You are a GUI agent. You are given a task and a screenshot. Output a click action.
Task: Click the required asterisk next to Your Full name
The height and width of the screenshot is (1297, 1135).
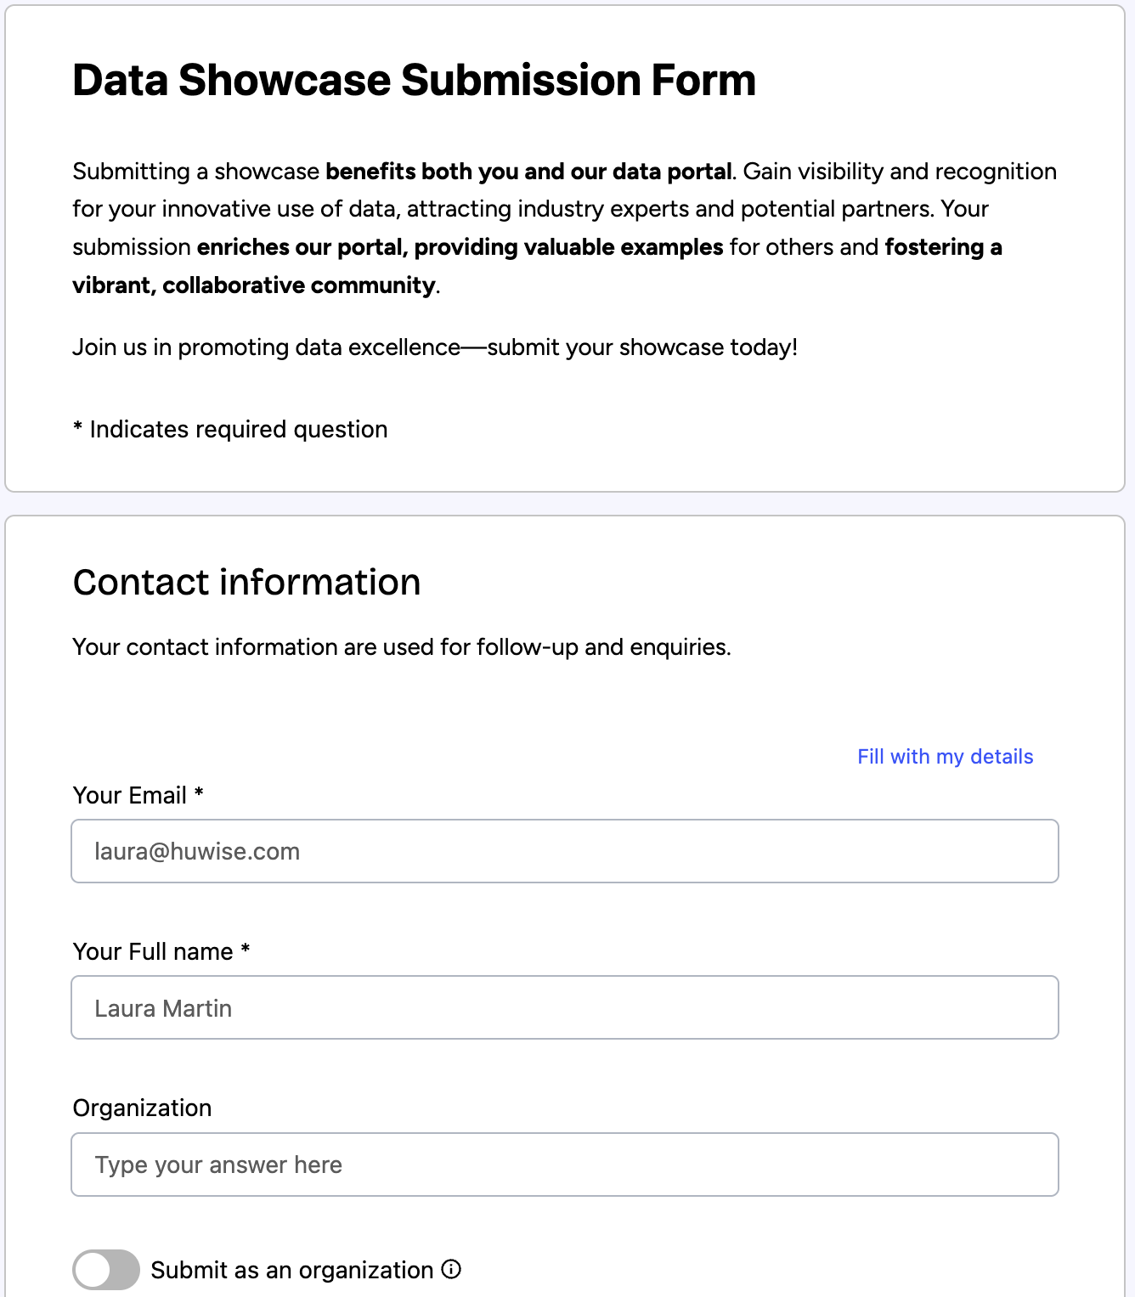246,950
